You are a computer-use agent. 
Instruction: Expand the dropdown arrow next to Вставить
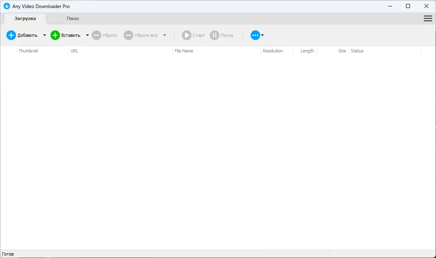(87, 35)
